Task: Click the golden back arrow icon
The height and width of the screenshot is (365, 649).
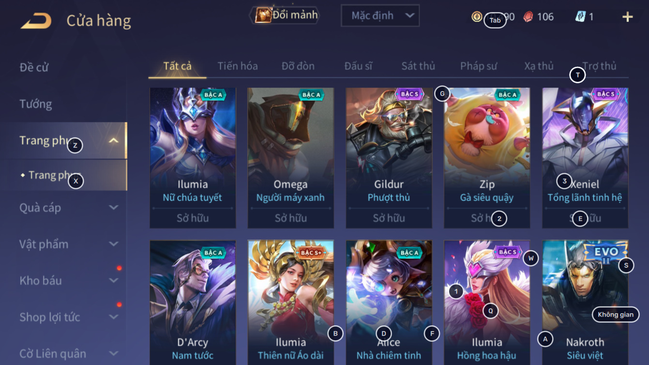Action: click(36, 21)
